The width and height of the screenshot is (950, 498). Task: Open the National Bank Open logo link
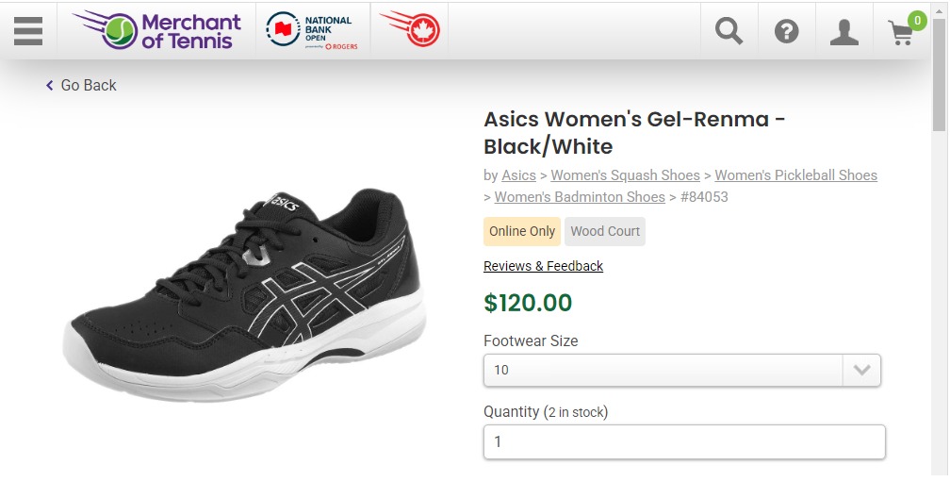[x=312, y=31]
